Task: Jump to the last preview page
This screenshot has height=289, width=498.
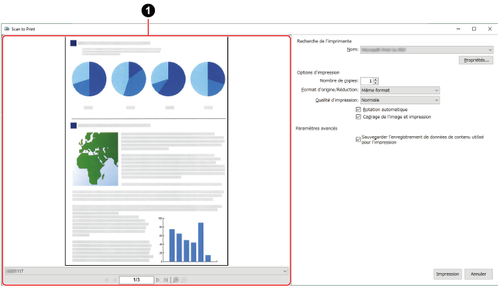Action: pos(166,280)
